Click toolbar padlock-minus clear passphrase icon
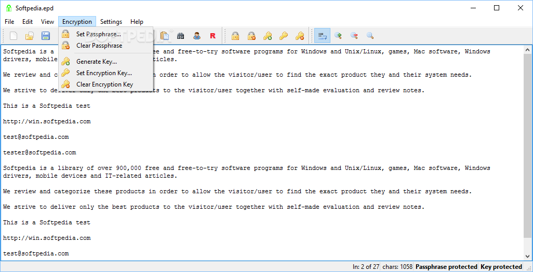This screenshot has height=272, width=533. 251,36
